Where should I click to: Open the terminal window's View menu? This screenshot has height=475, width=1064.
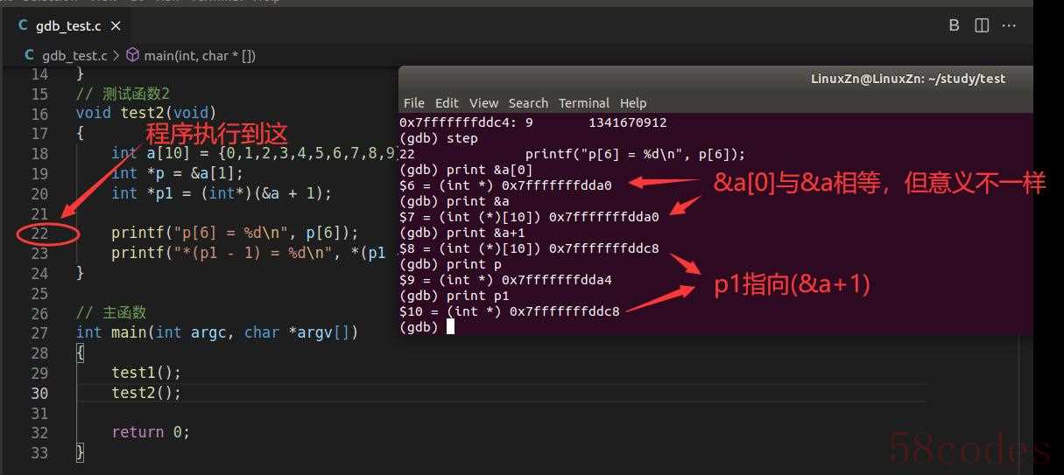click(x=483, y=102)
